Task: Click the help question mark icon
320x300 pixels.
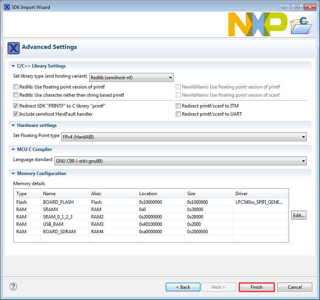Action: pyautogui.click(x=13, y=287)
